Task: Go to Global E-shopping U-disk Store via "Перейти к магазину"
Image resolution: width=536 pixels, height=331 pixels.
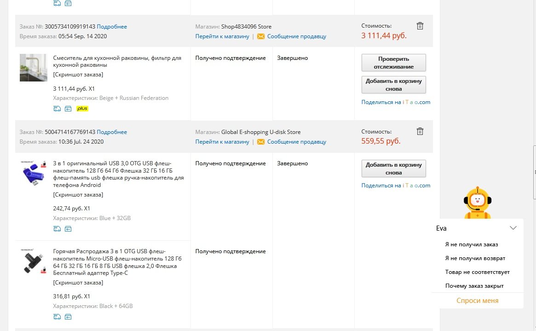Action: [x=222, y=142]
